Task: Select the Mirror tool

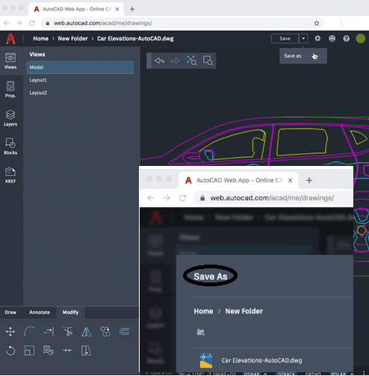Action: click(x=87, y=332)
